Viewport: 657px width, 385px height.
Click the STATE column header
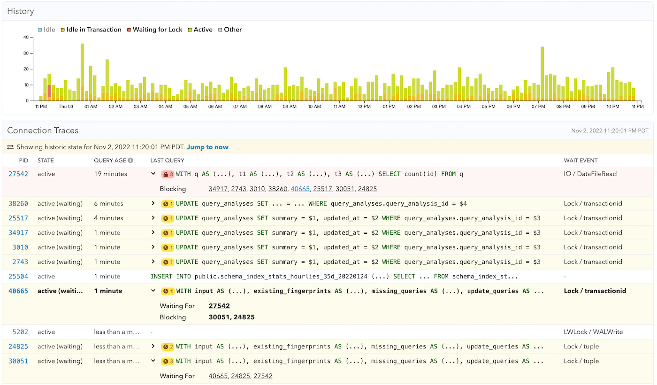pos(46,160)
